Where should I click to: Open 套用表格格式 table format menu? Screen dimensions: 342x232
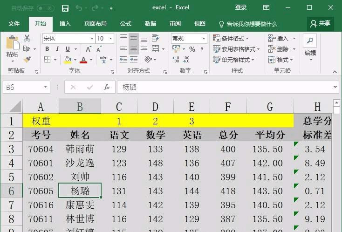click(x=236, y=49)
